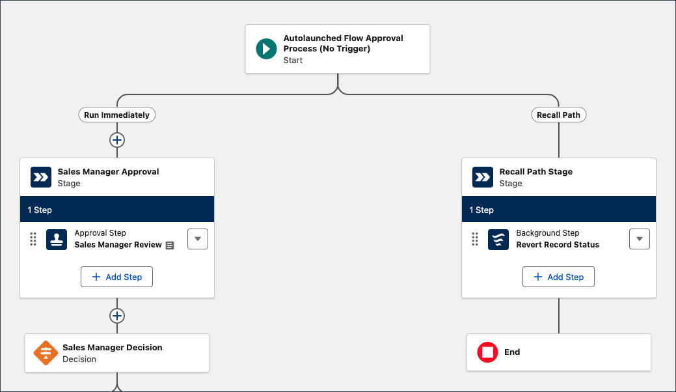Click Add Step in Recall Path Stage

click(558, 277)
